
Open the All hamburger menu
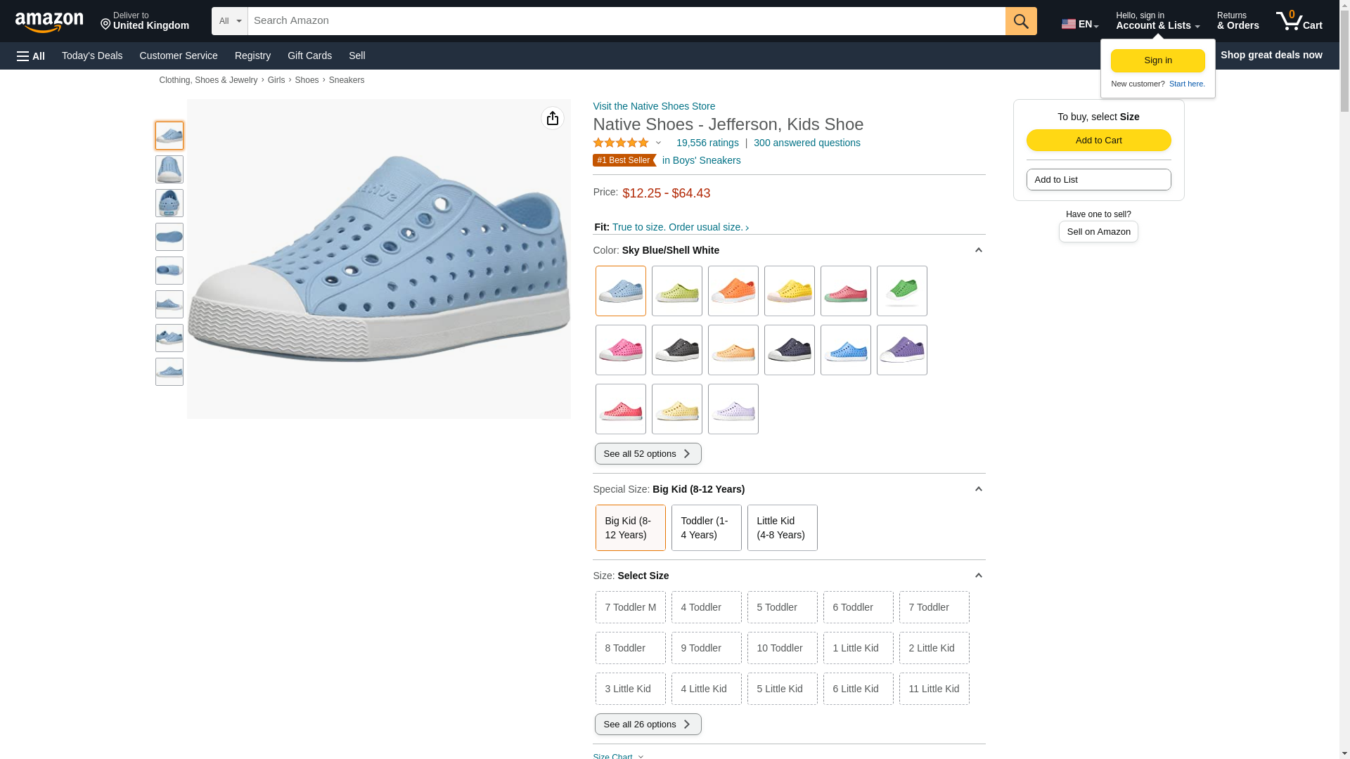[x=31, y=56]
